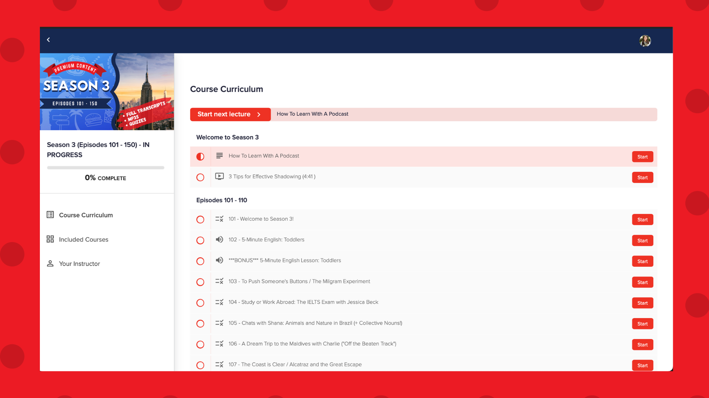Click quiz icon for 105 - Chats with Shana
Image resolution: width=709 pixels, height=398 pixels.
tap(219, 323)
